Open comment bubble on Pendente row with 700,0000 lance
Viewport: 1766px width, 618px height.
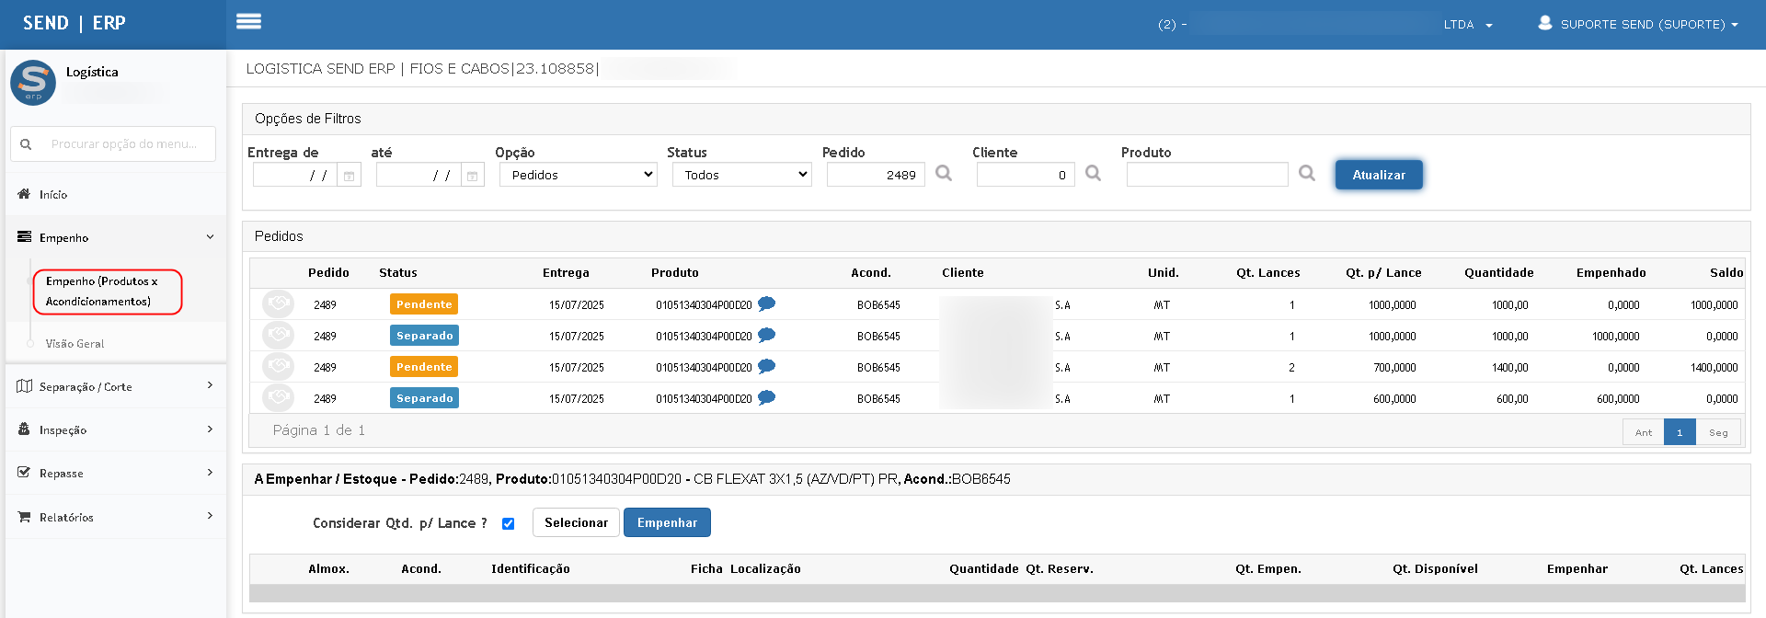766,366
